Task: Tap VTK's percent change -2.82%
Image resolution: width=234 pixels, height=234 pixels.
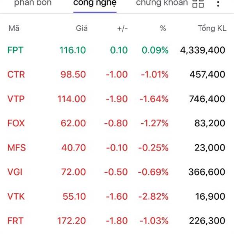Action: tap(153, 197)
